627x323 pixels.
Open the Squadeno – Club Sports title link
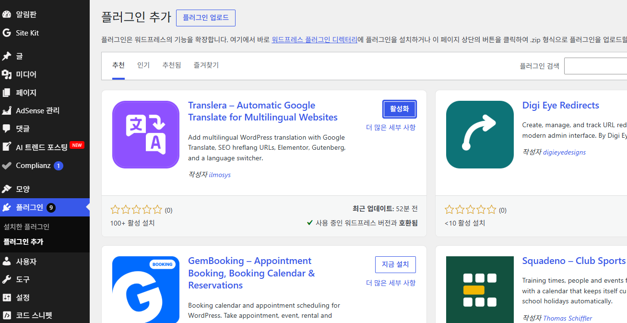pyautogui.click(x=574, y=261)
